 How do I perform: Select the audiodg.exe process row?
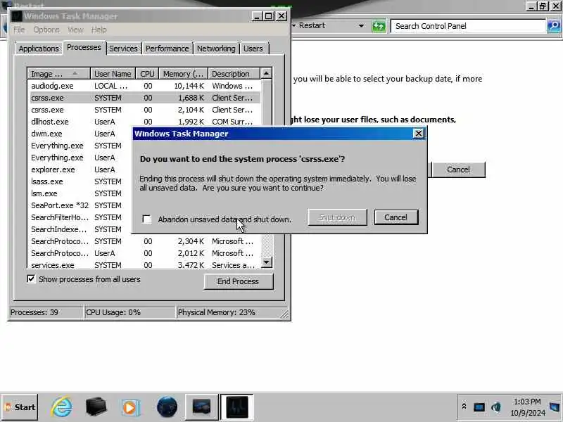point(144,86)
